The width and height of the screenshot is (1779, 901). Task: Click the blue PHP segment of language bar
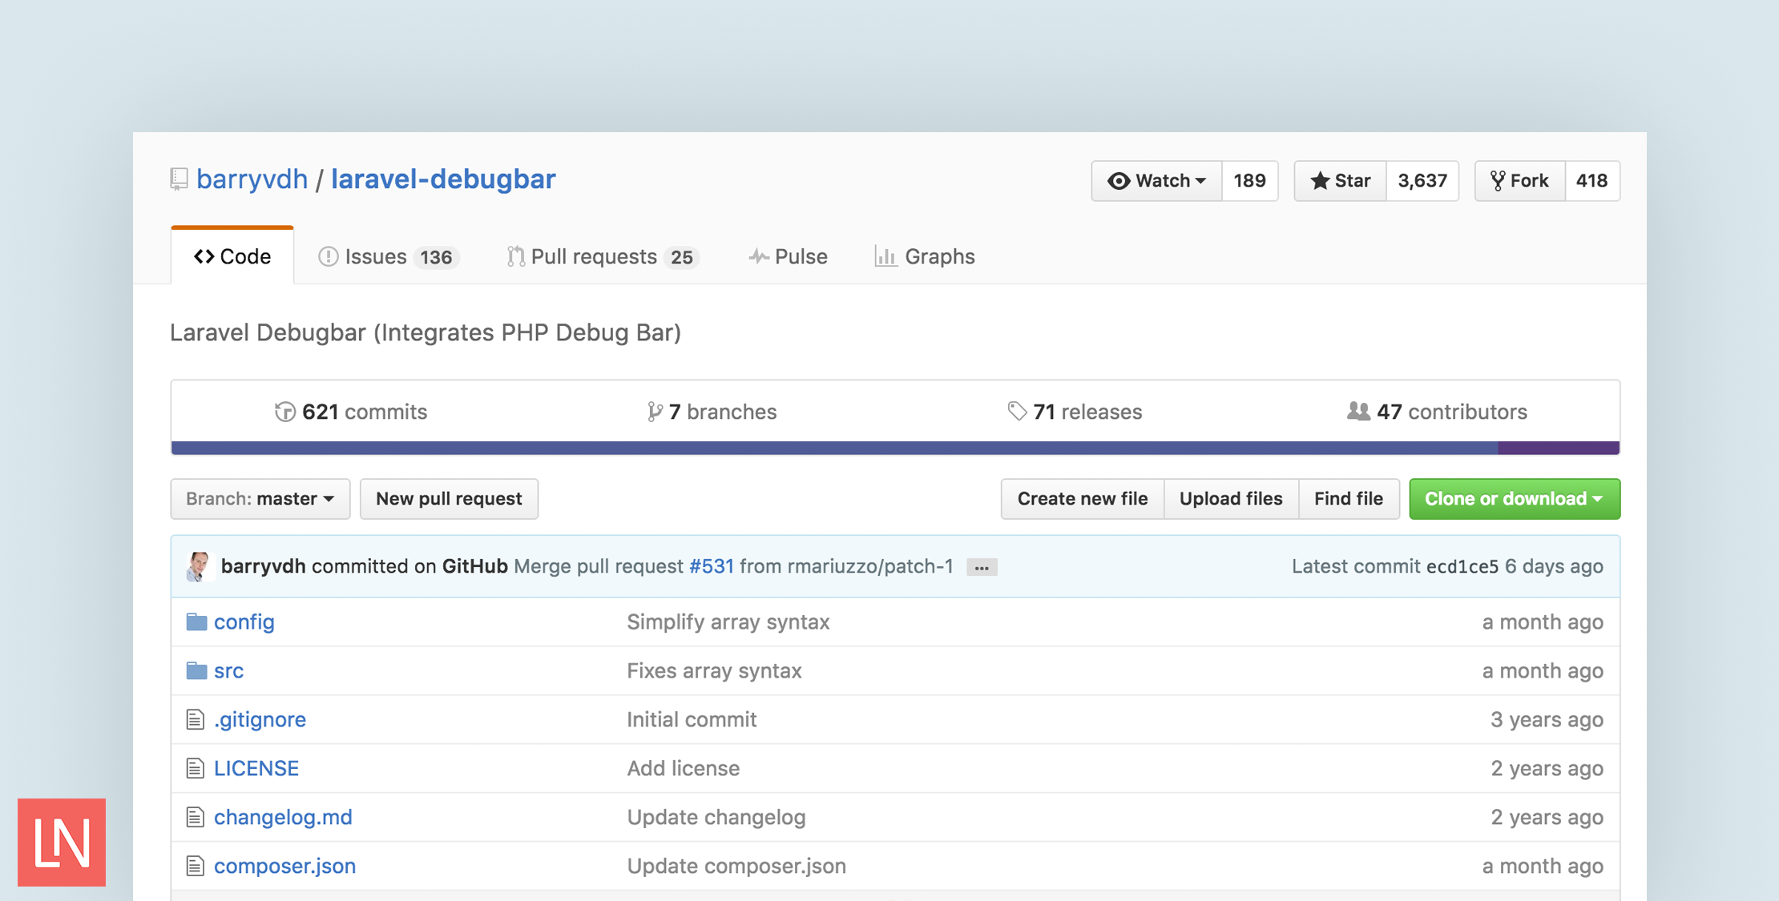click(x=834, y=448)
